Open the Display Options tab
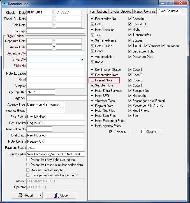 click(x=121, y=12)
